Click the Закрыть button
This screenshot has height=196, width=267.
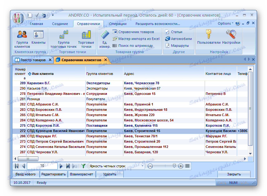[x=234, y=174]
